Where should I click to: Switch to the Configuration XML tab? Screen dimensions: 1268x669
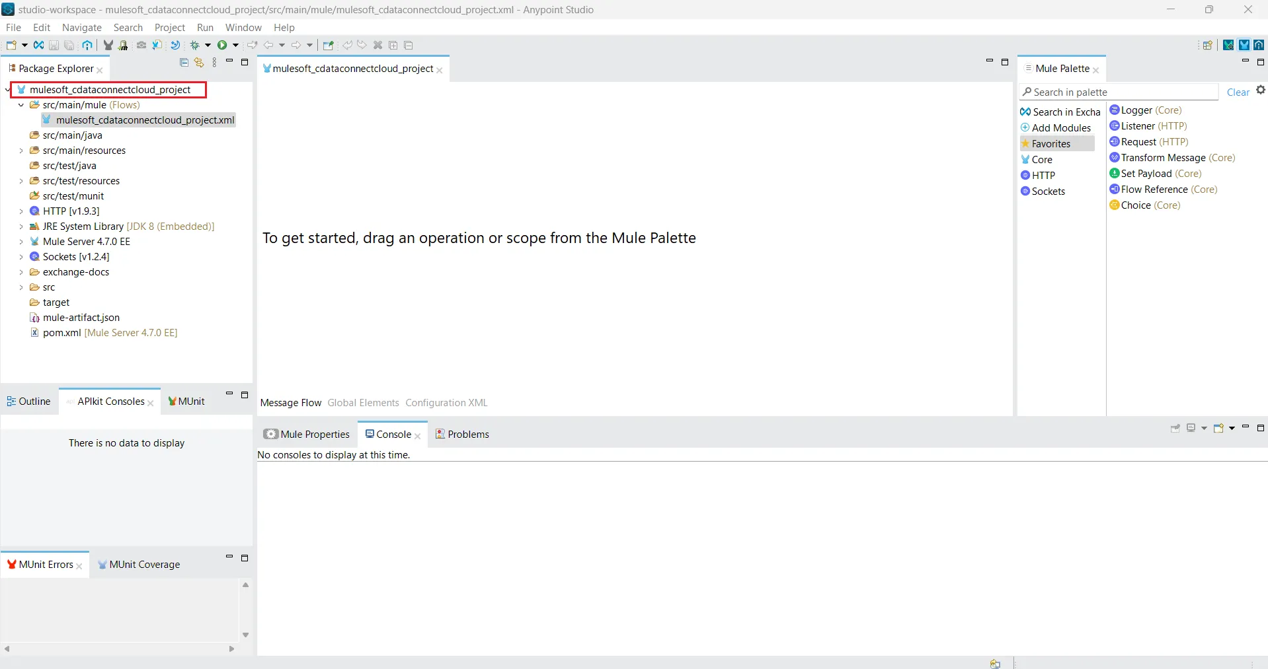coord(446,402)
